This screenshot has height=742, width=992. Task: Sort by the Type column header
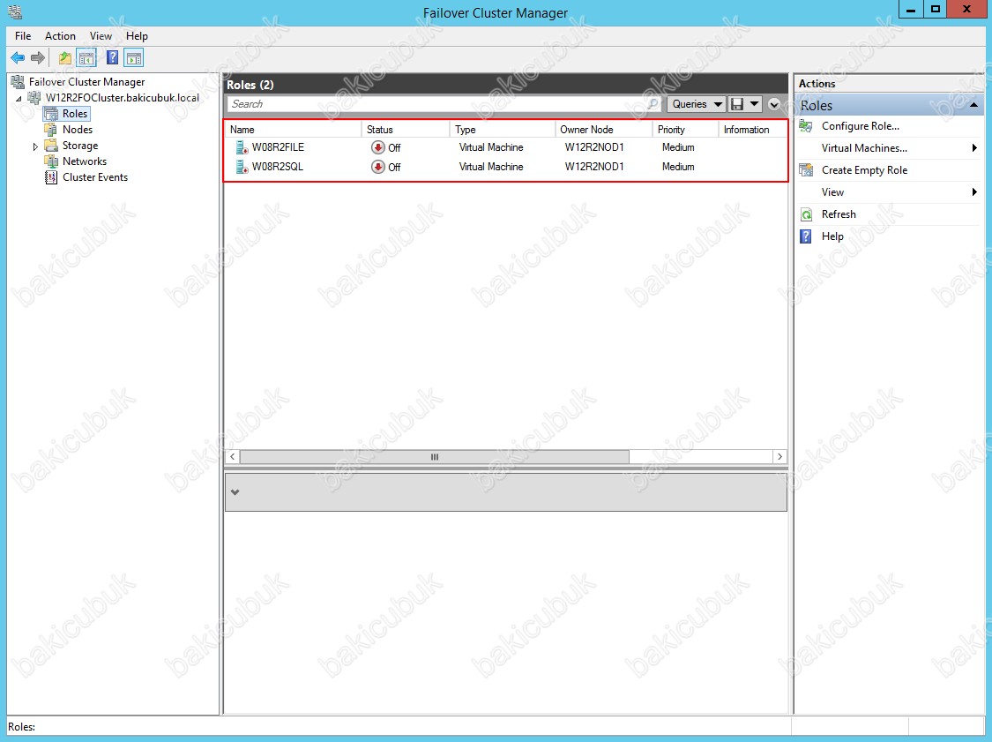(x=503, y=129)
